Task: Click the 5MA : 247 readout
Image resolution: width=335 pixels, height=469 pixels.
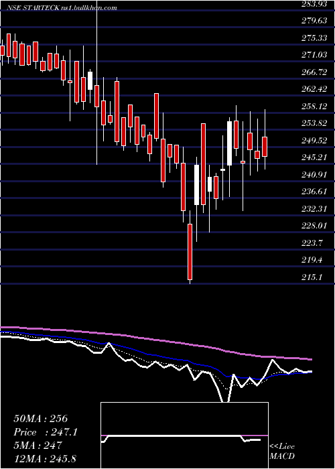Action: coord(38,446)
